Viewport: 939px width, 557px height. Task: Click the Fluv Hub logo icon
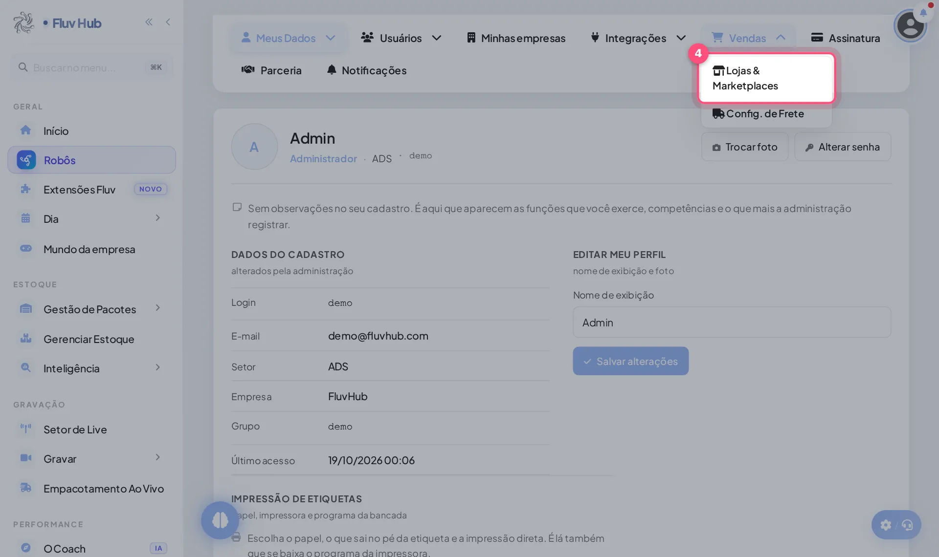23,22
